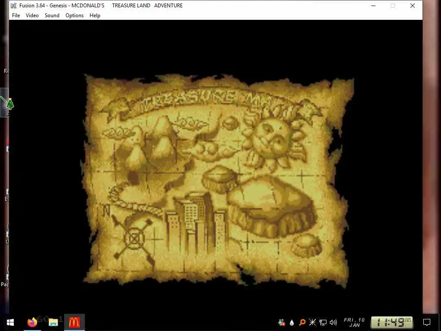Open the notification action center icon
The height and width of the screenshot is (331, 441).
point(427,322)
